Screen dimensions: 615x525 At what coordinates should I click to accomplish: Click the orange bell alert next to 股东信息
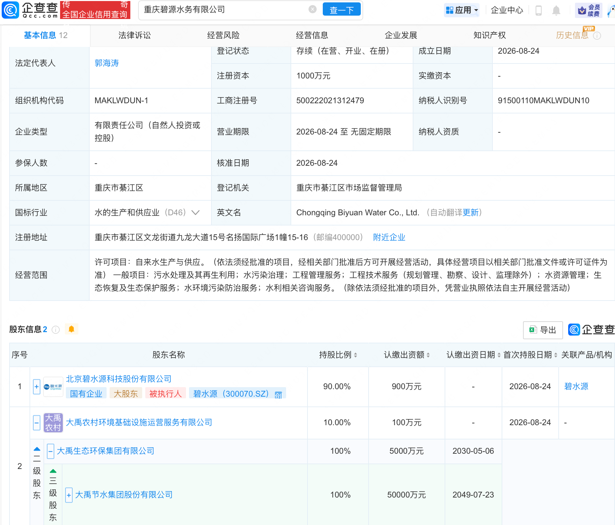coord(71,329)
